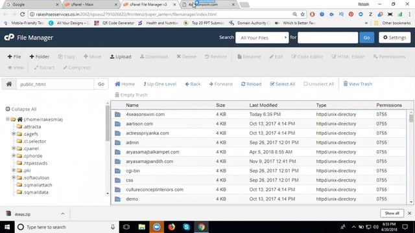The height and width of the screenshot is (233, 415).
Task: Open the Permissions tool
Action: point(389,56)
